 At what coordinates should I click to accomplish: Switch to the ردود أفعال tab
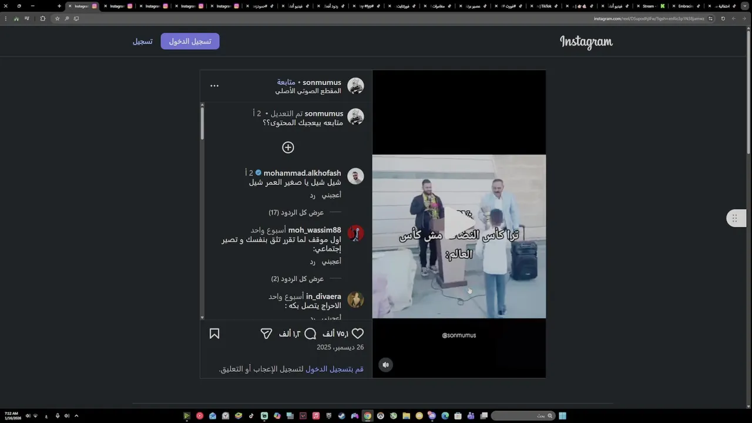click(x=332, y=6)
